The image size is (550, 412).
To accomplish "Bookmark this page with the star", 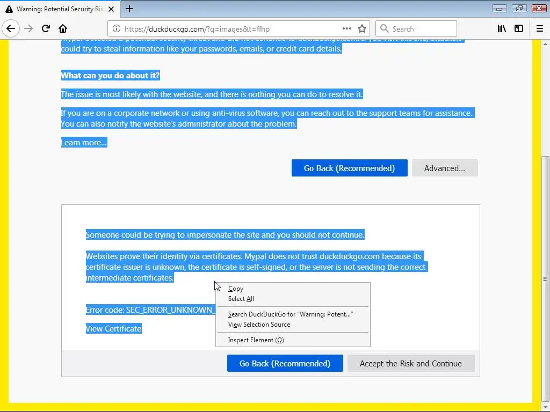I will pyautogui.click(x=362, y=29).
